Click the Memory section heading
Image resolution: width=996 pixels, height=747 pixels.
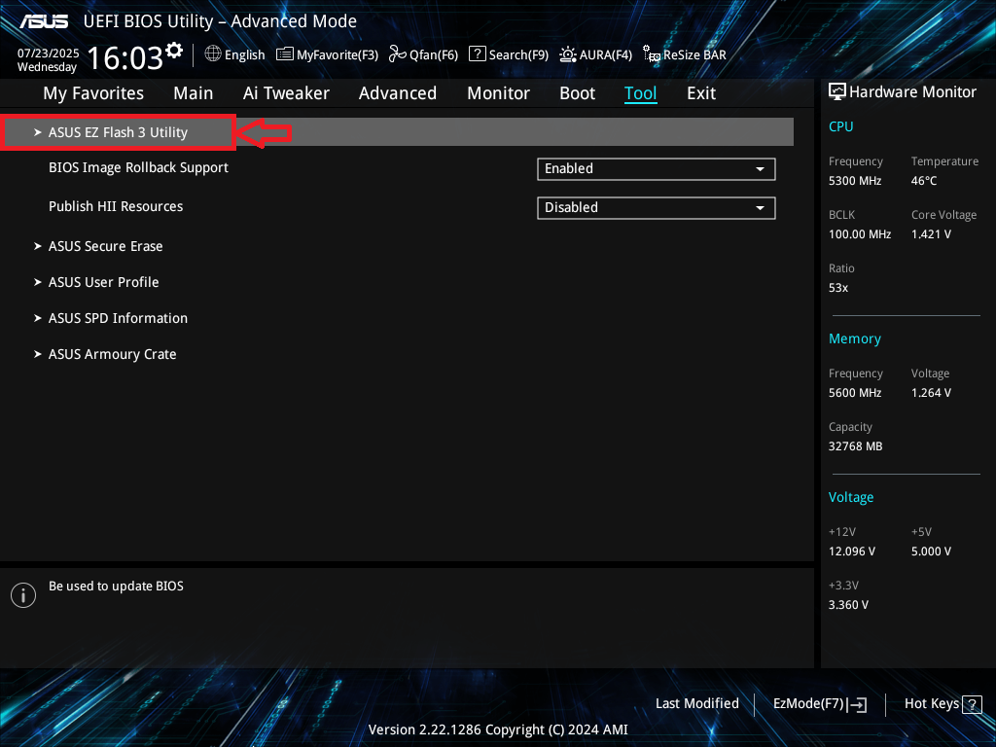pyautogui.click(x=854, y=339)
